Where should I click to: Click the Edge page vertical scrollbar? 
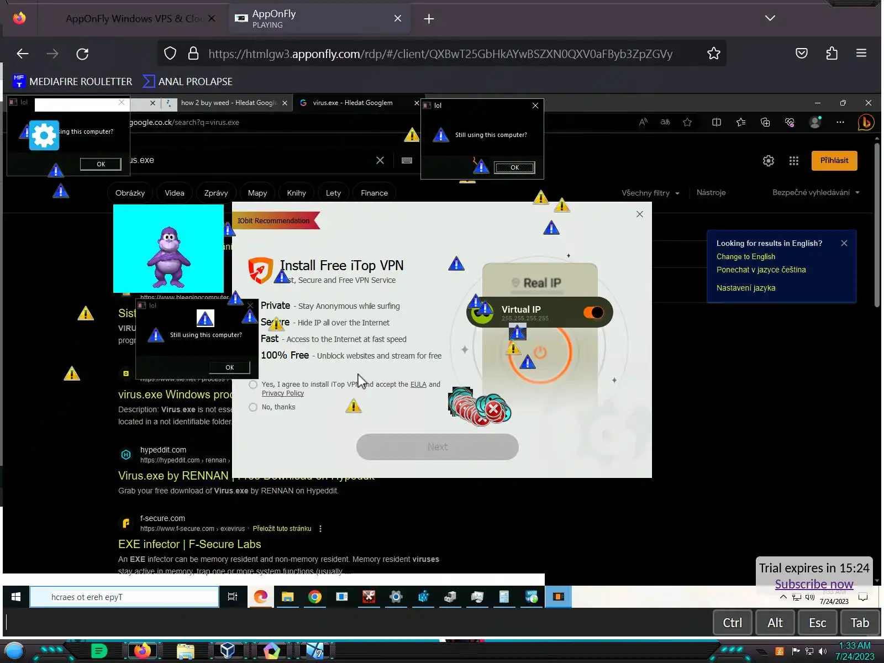coord(877,225)
